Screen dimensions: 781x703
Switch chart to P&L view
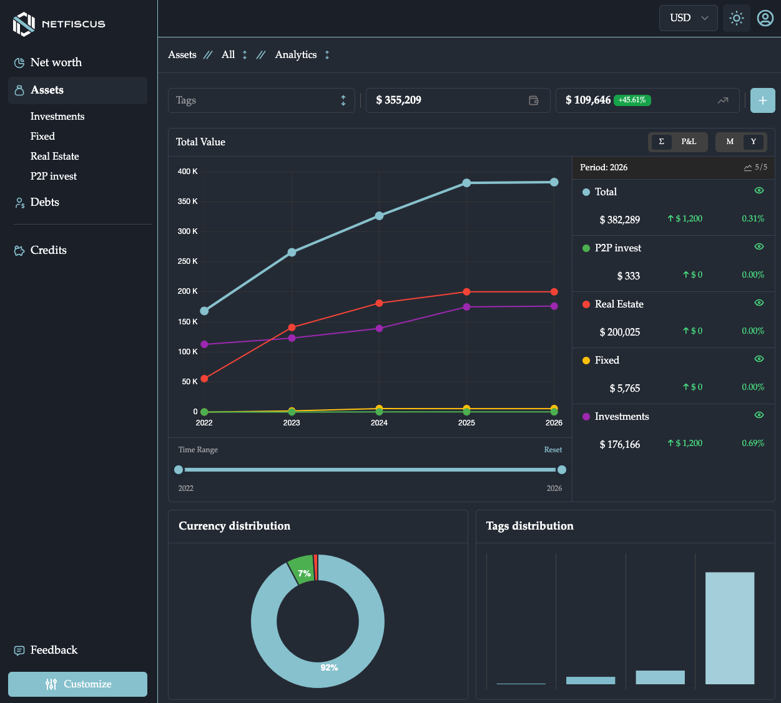pos(689,142)
